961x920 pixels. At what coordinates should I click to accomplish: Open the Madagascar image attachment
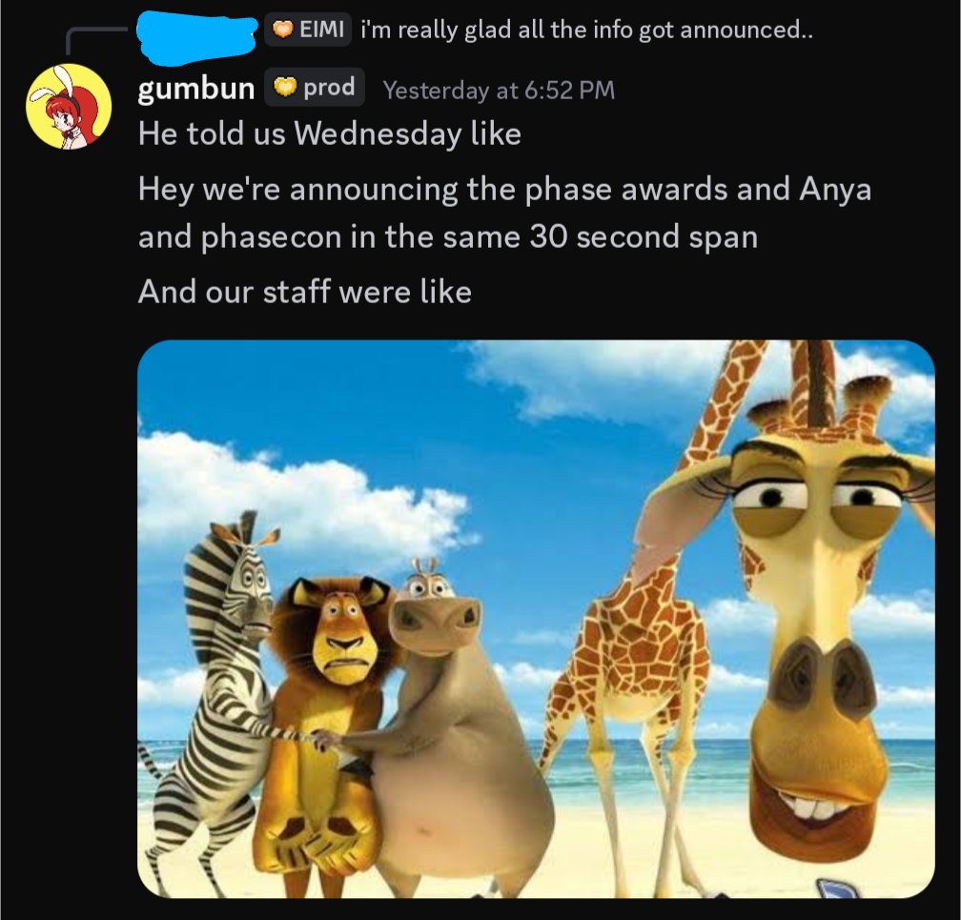[x=536, y=619]
